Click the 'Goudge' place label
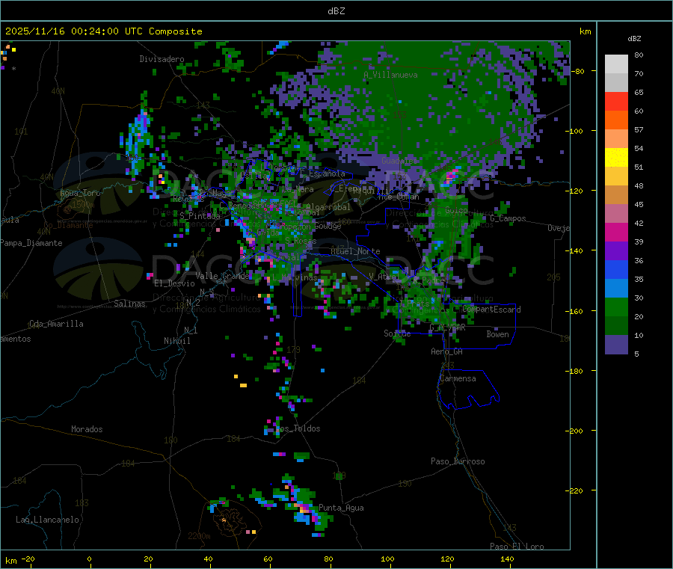The image size is (673, 569). (x=328, y=226)
